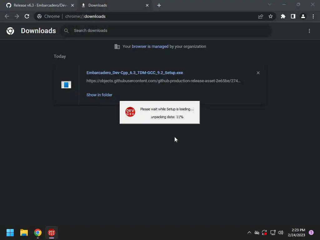
Task: Open the Chrome profile avatar
Action: [x=303, y=16]
